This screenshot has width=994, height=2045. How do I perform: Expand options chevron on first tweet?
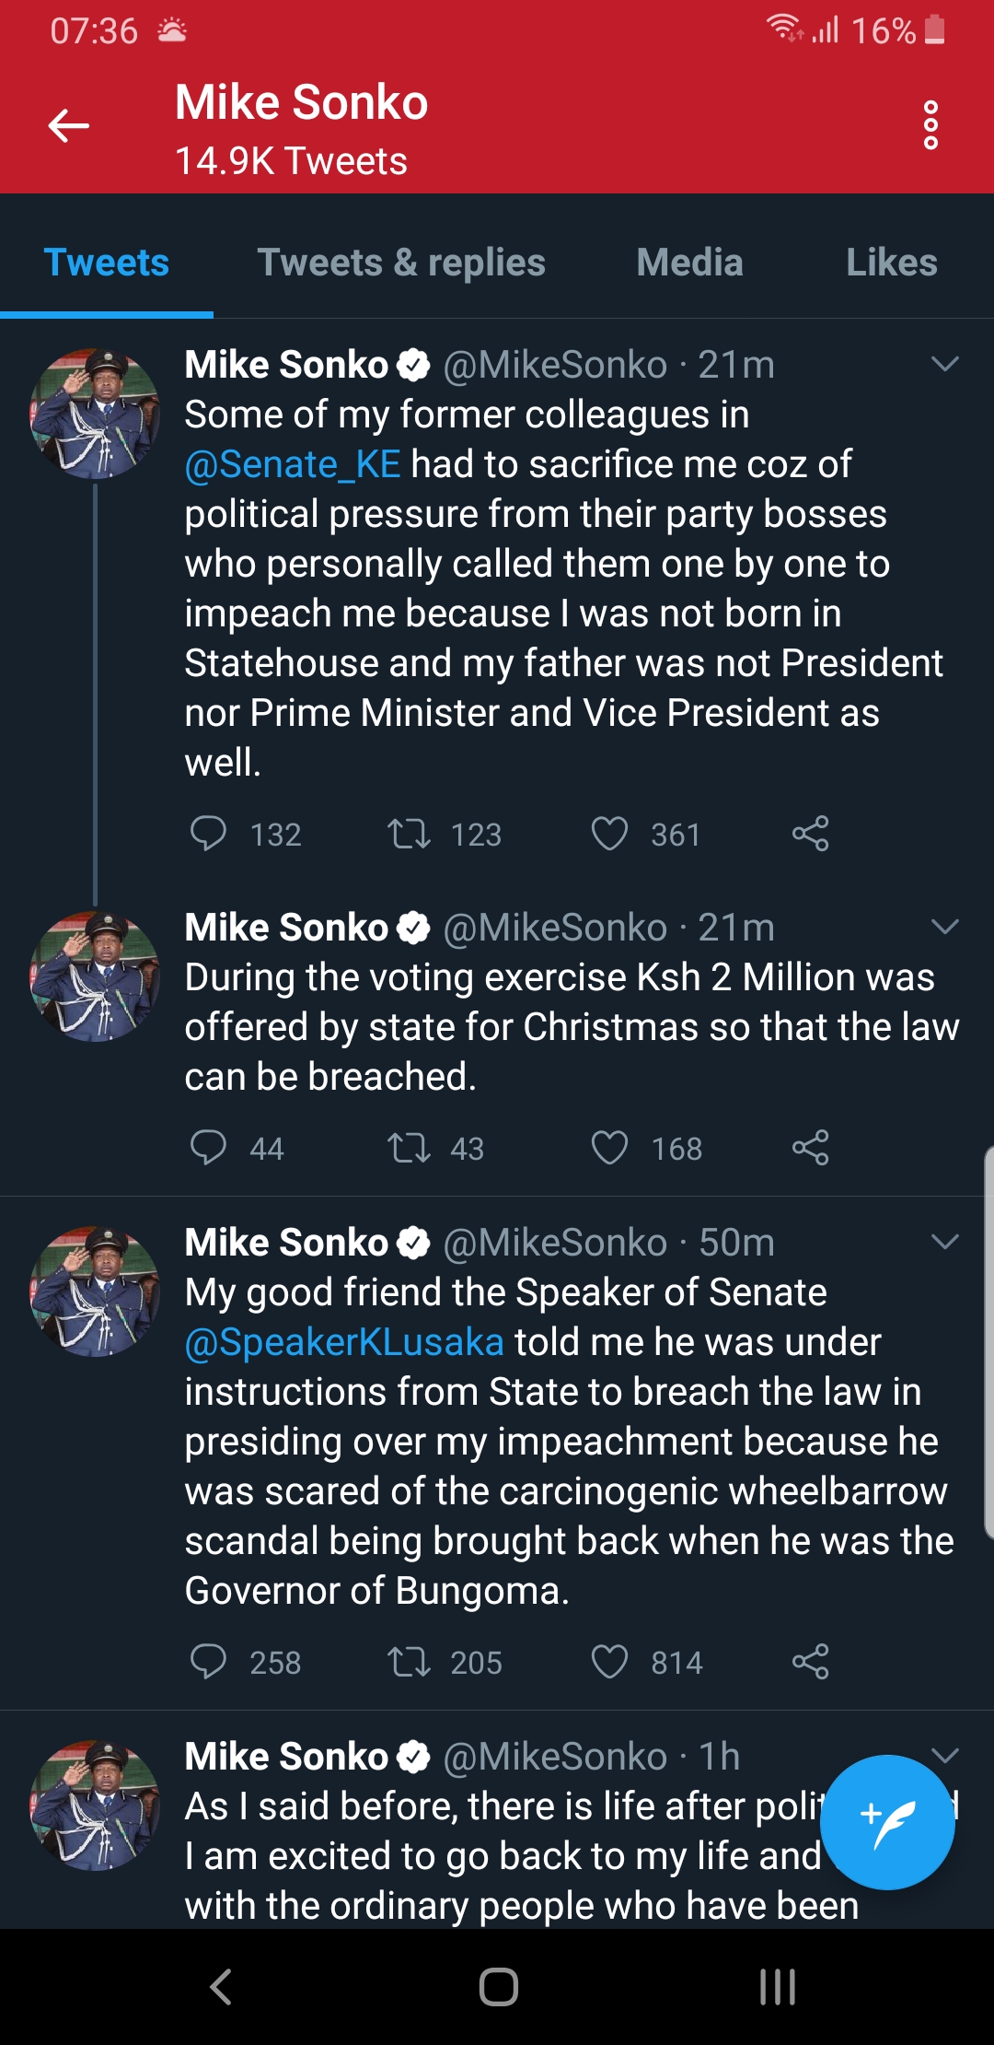tap(945, 364)
